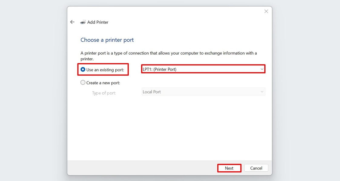Open the LPT1 (Printer Port) dropdown
Screen dimensions: 340x181
(203, 69)
